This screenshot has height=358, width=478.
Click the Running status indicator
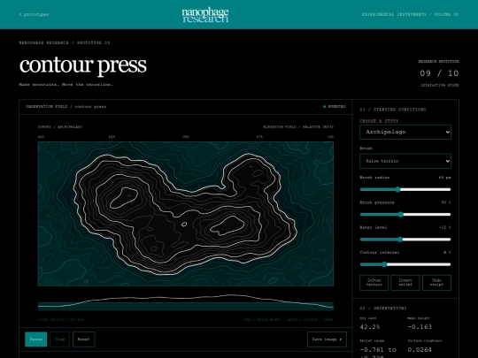(x=334, y=107)
